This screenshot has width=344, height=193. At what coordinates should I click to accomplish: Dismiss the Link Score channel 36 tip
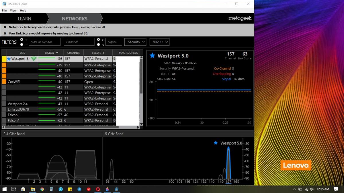click(5, 33)
